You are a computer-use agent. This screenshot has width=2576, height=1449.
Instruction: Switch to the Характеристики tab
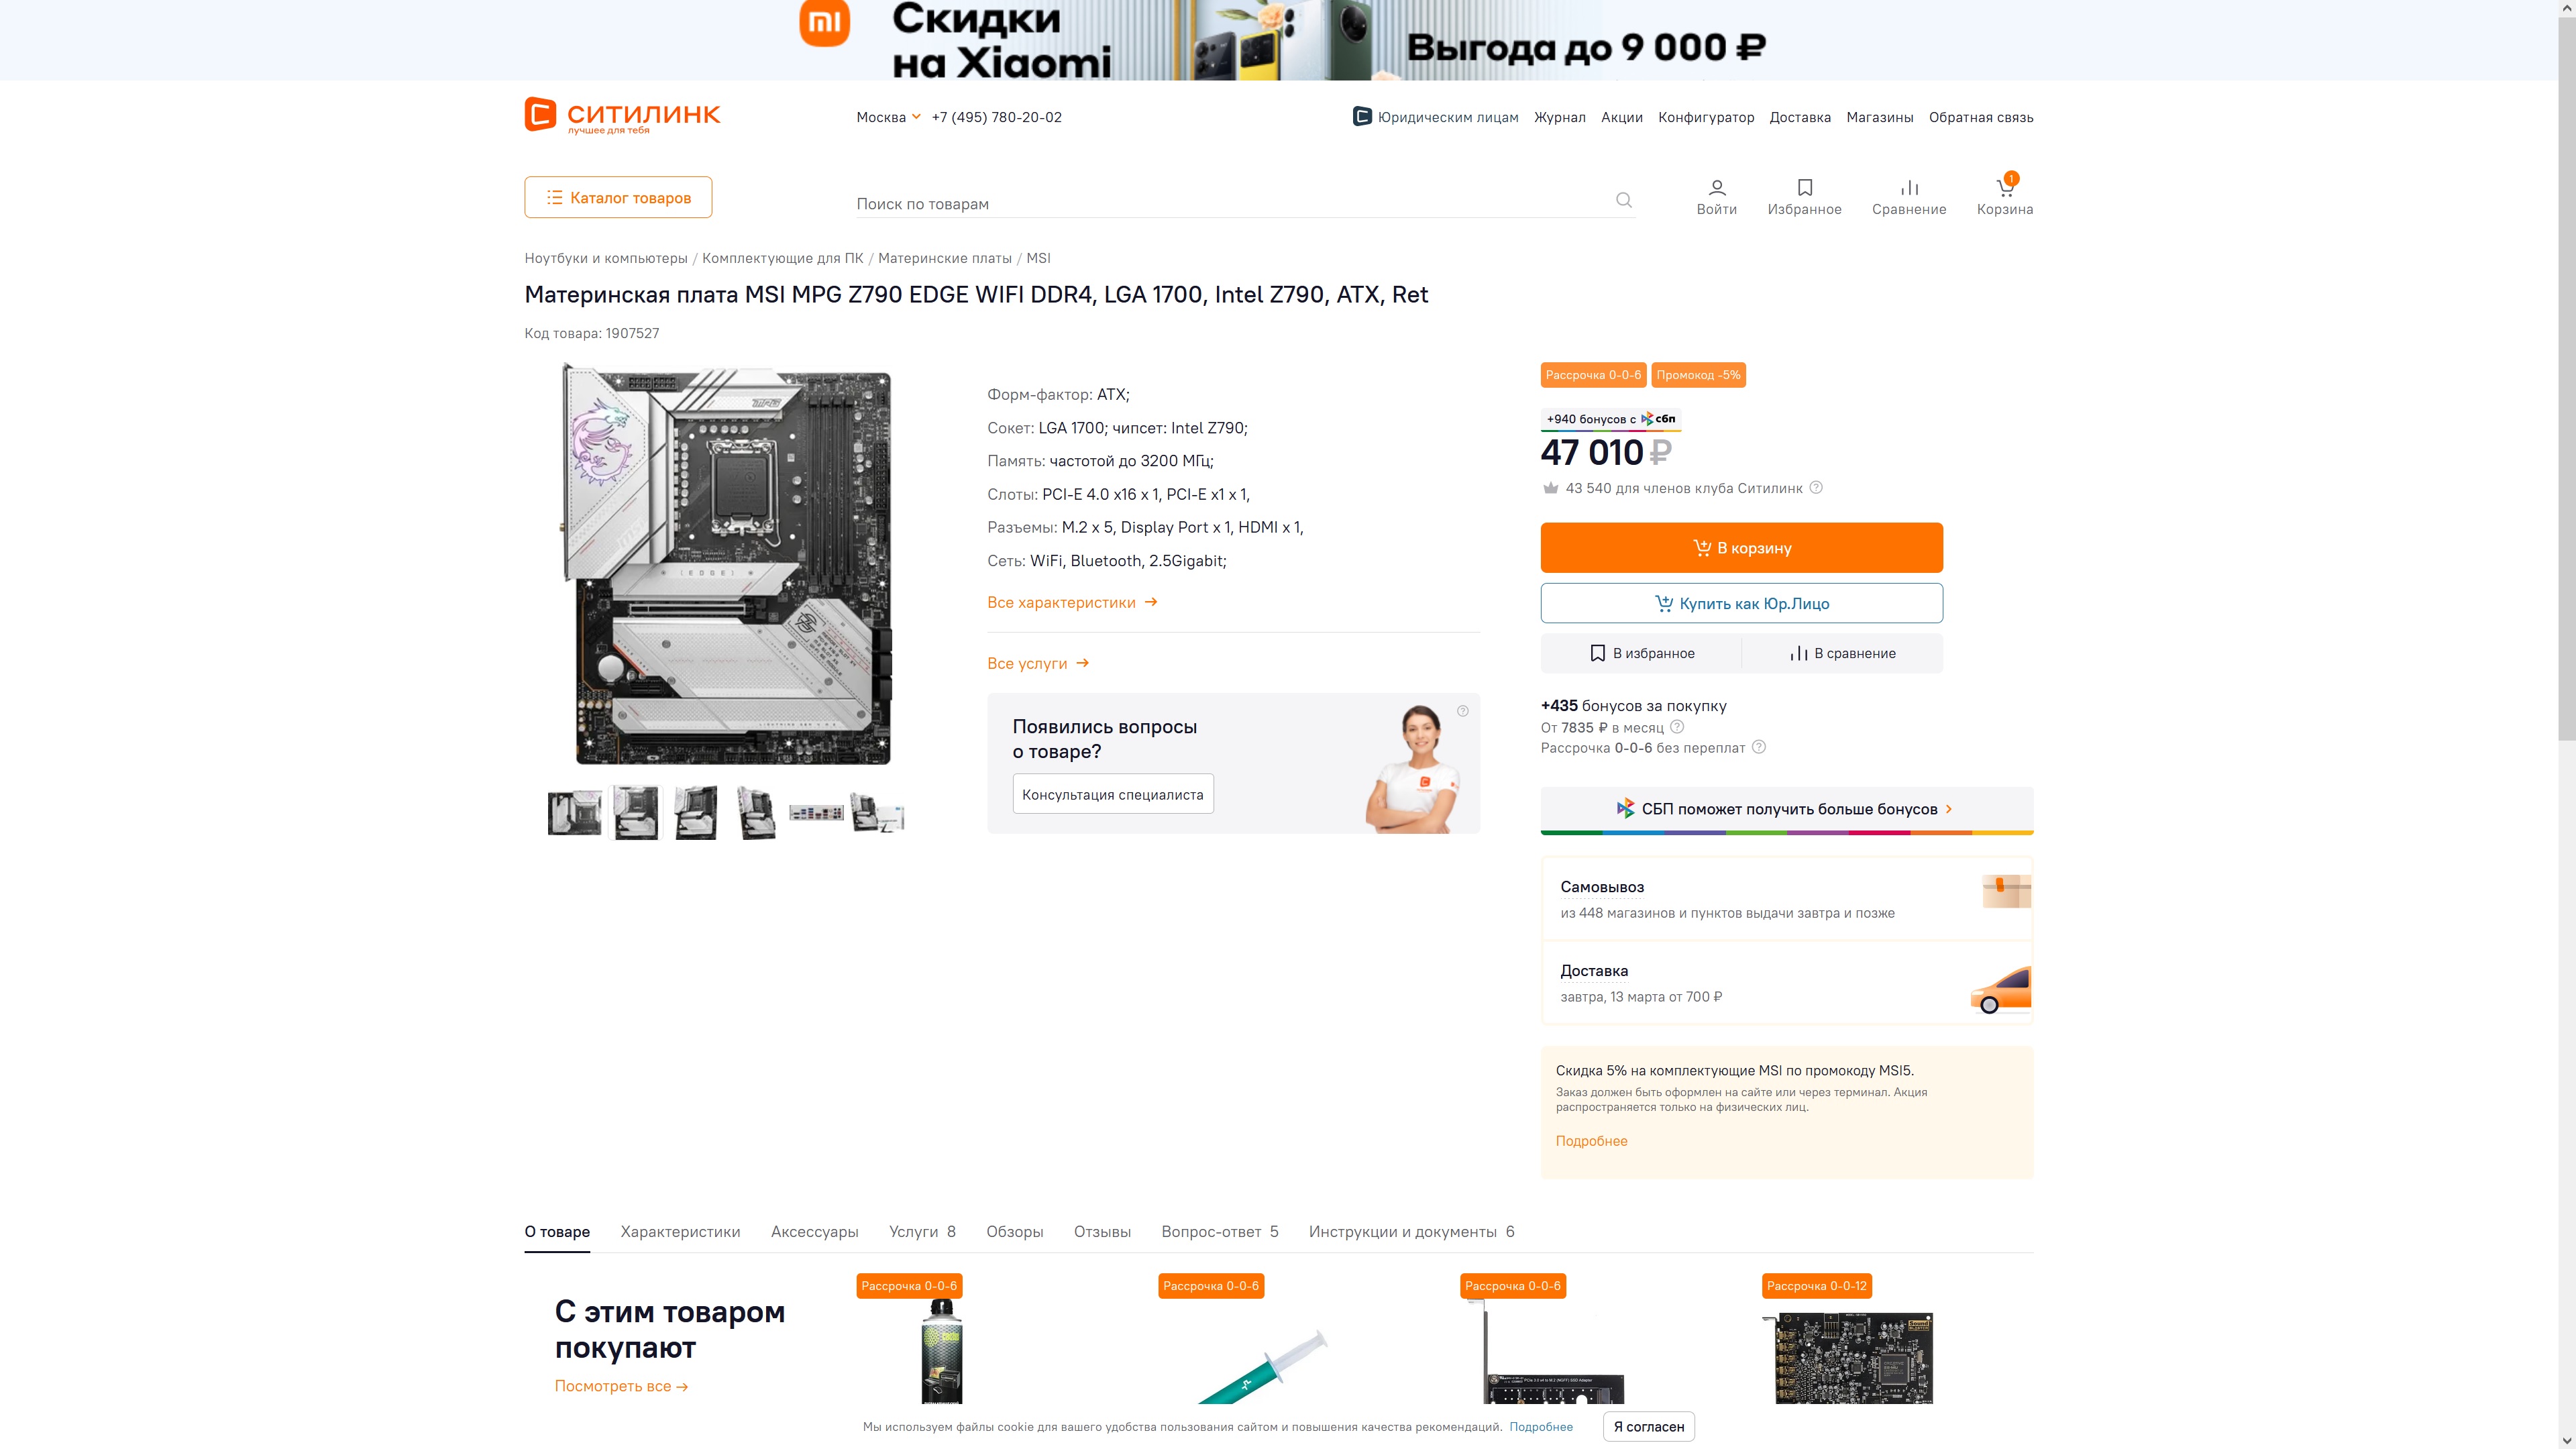click(680, 1232)
